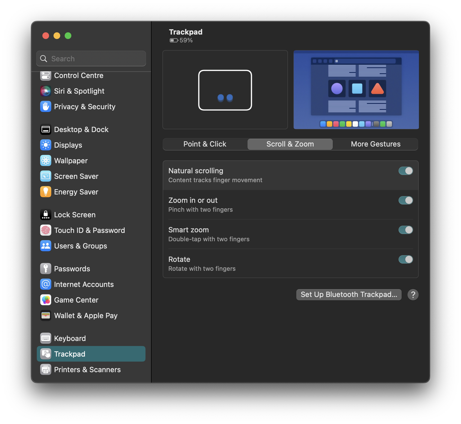Toggle Natural scrolling switch
The width and height of the screenshot is (461, 424).
pyautogui.click(x=406, y=171)
